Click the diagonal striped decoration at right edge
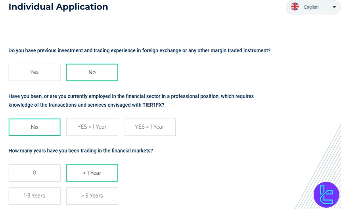This screenshot has height=209, width=341. (325, 159)
